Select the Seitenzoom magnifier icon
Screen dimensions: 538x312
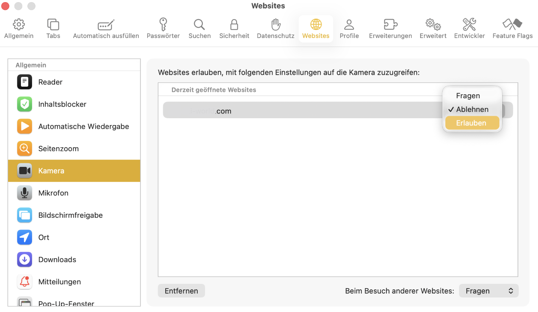click(24, 149)
